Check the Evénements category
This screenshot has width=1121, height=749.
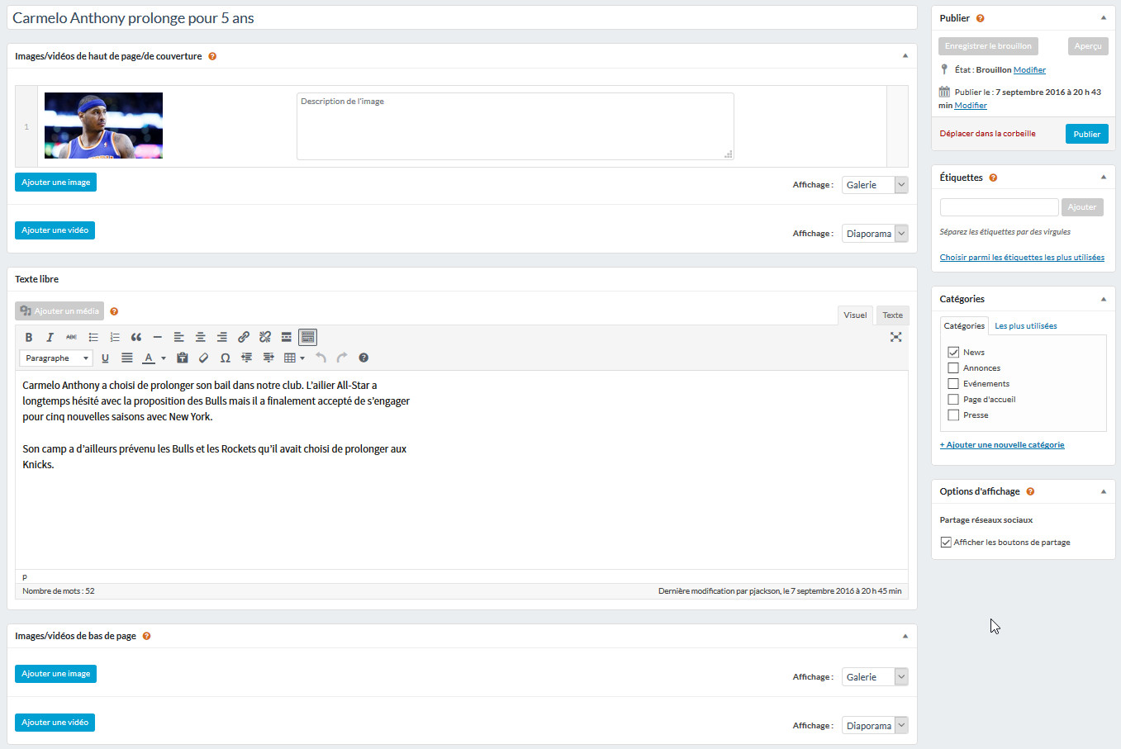point(953,383)
